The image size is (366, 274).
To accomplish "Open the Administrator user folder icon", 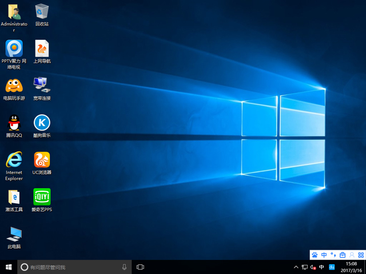I will [14, 11].
